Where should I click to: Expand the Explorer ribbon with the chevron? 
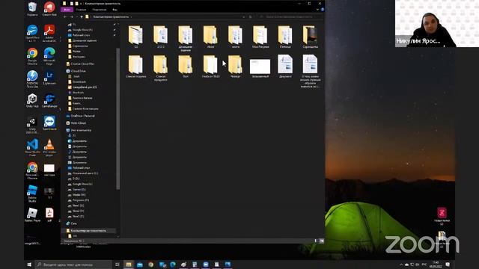(x=317, y=10)
